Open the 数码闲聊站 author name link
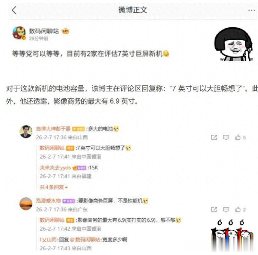The height and width of the screenshot is (255, 258). tap(44, 31)
